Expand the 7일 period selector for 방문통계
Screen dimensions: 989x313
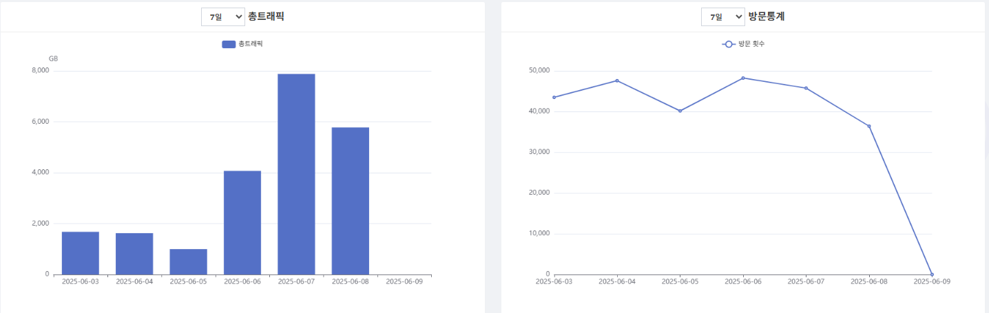[722, 17]
